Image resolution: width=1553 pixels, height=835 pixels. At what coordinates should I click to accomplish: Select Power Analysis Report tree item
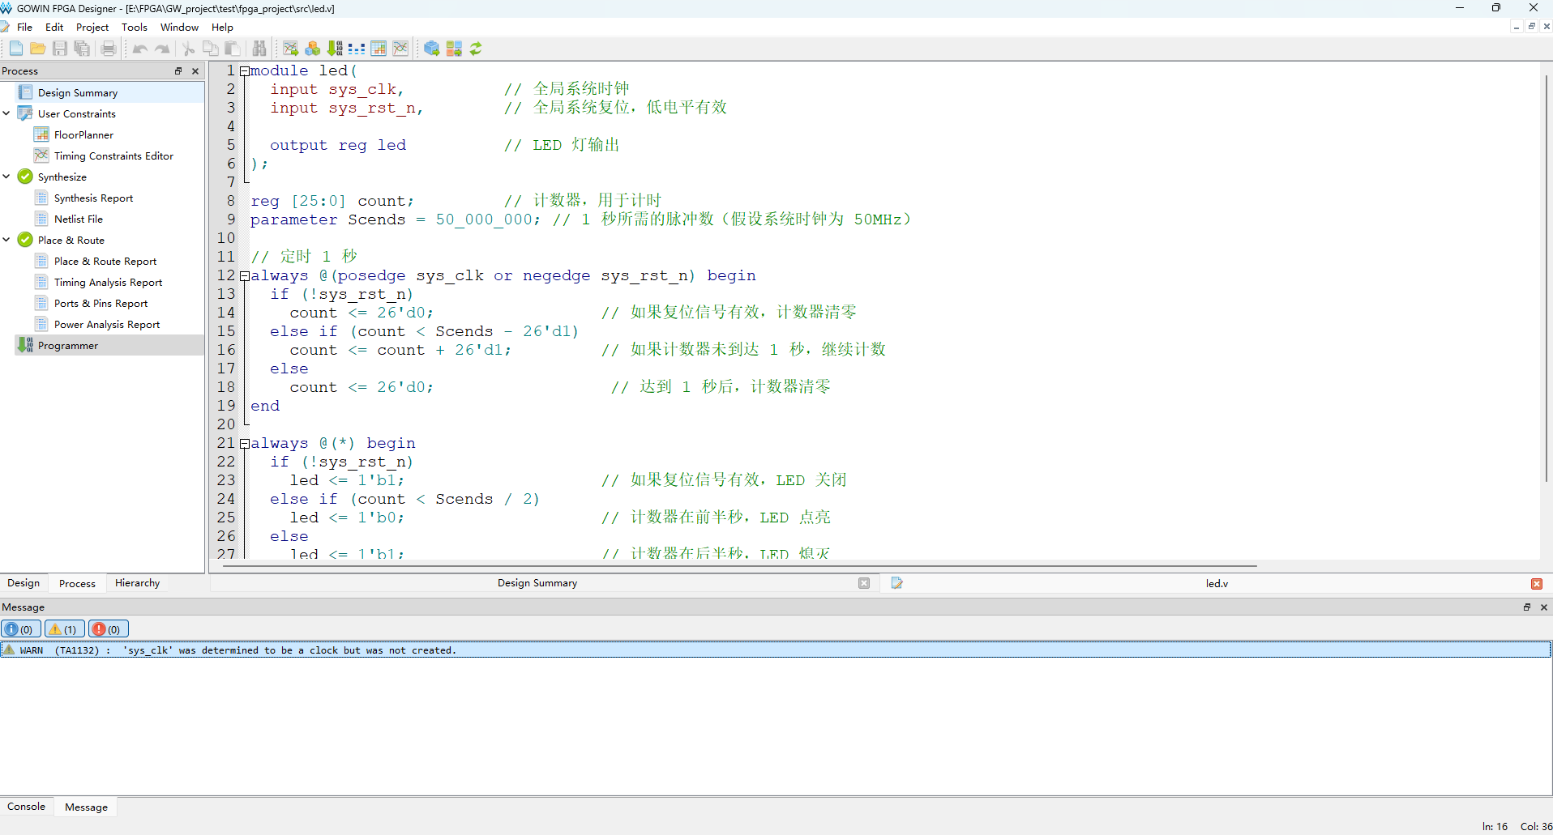[x=107, y=324]
